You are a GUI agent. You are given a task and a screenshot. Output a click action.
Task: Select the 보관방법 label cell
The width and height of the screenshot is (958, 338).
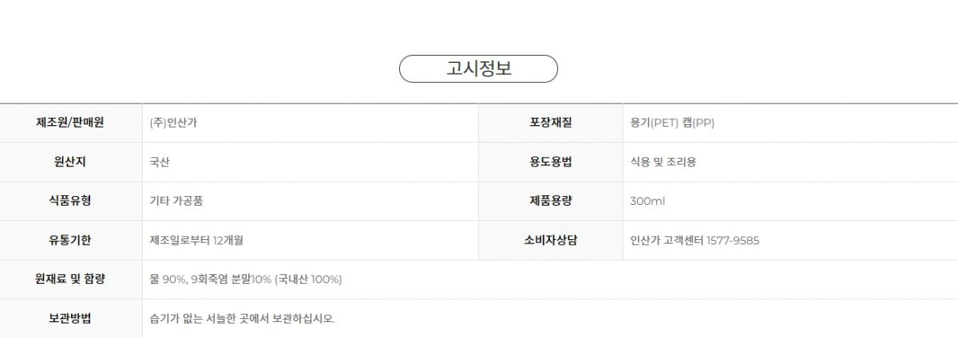tap(71, 318)
